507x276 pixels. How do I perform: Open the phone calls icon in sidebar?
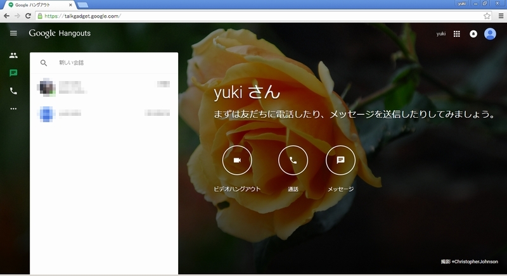[13, 91]
